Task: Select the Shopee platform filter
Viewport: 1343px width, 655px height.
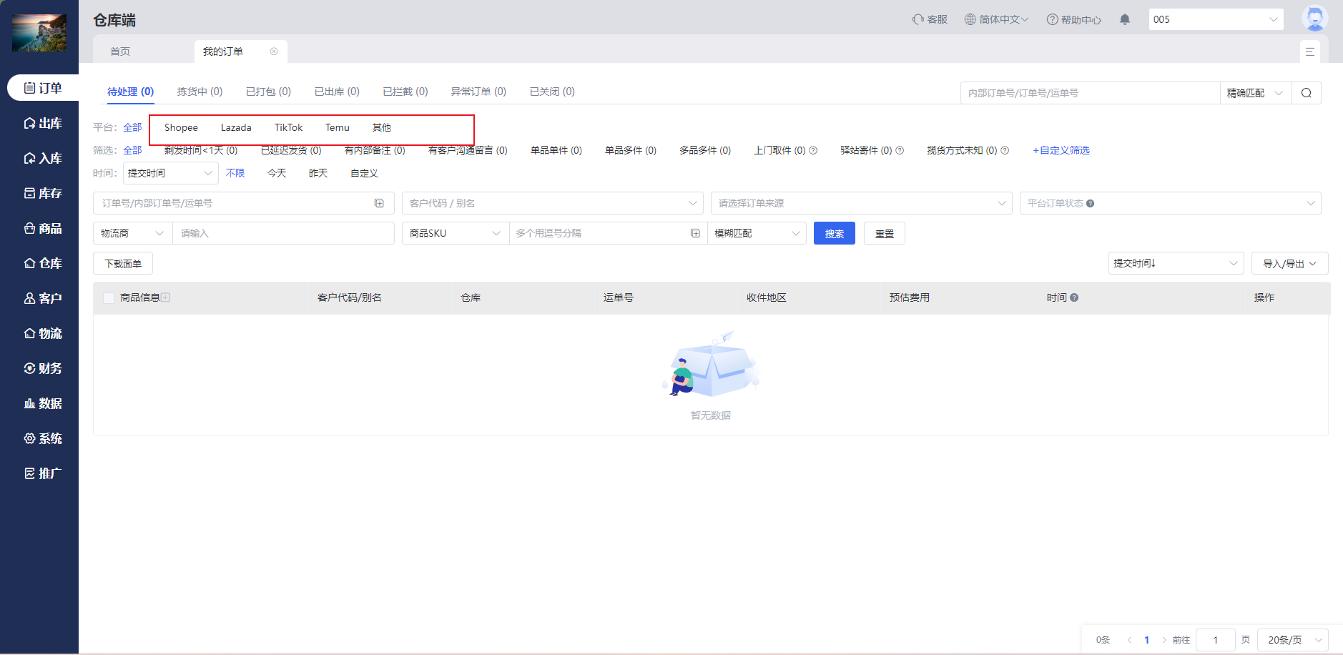Action: (x=181, y=127)
